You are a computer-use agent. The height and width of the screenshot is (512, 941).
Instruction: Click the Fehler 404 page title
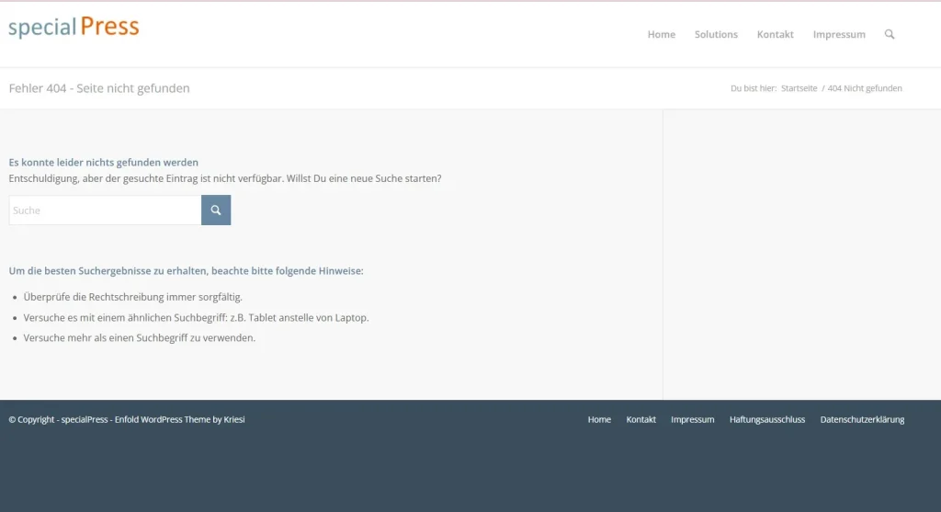coord(99,88)
